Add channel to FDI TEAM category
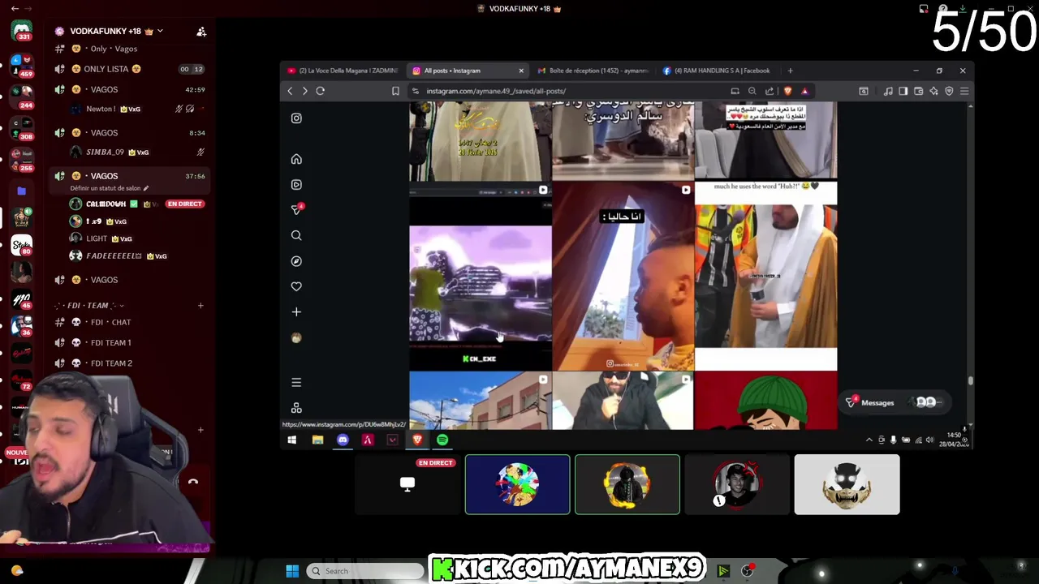 (x=200, y=306)
